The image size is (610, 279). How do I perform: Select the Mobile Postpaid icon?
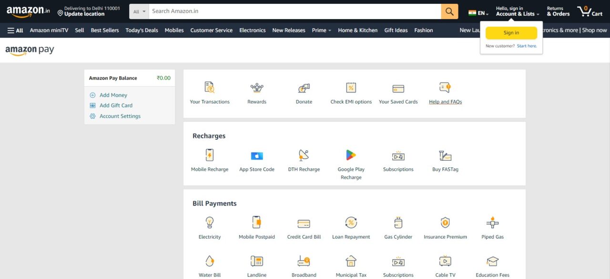(257, 223)
